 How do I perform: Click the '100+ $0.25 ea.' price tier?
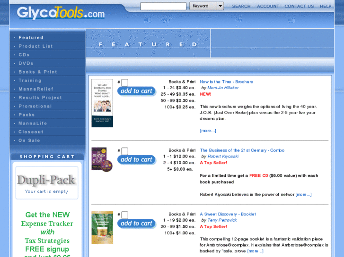[x=180, y=107]
